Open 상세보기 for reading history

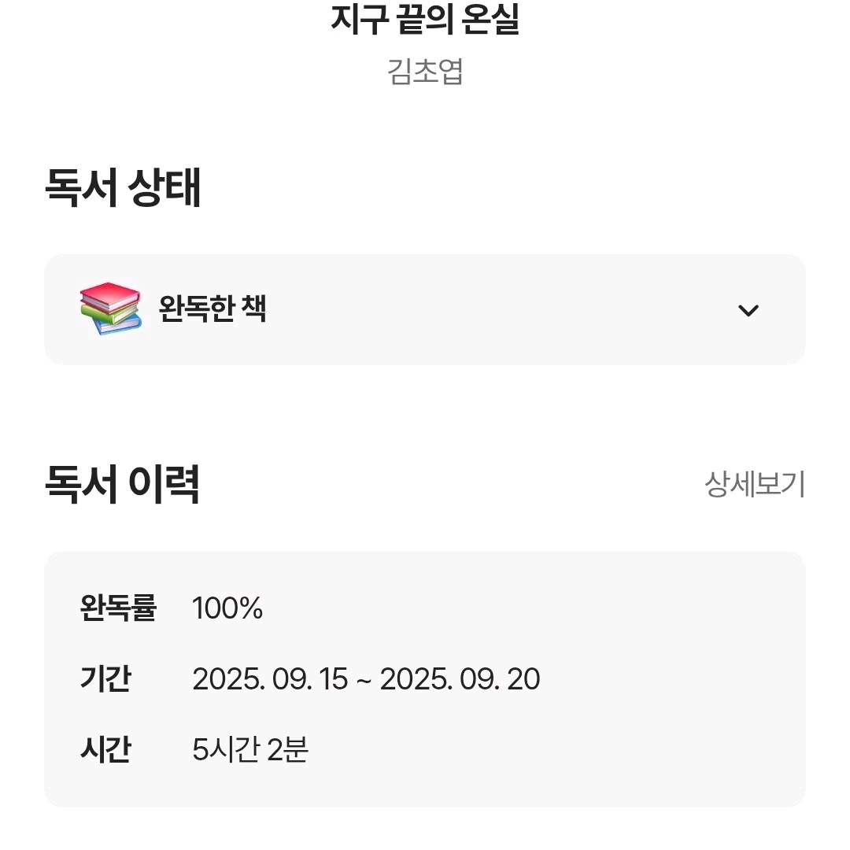point(754,485)
